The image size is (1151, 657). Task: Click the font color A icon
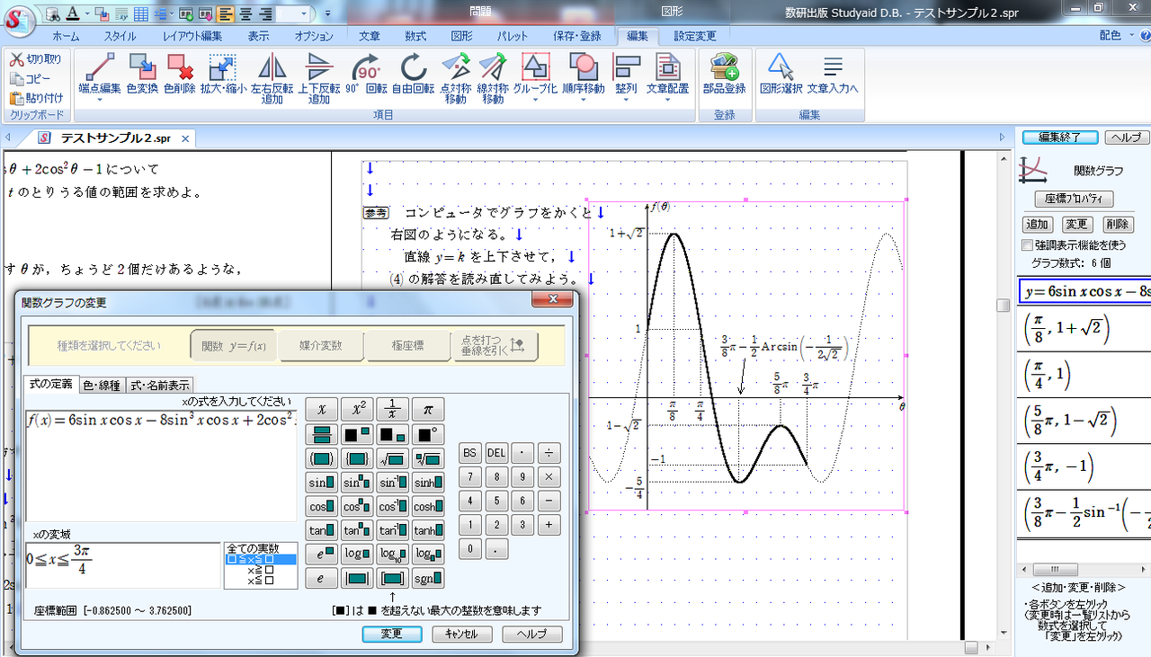pos(72,14)
